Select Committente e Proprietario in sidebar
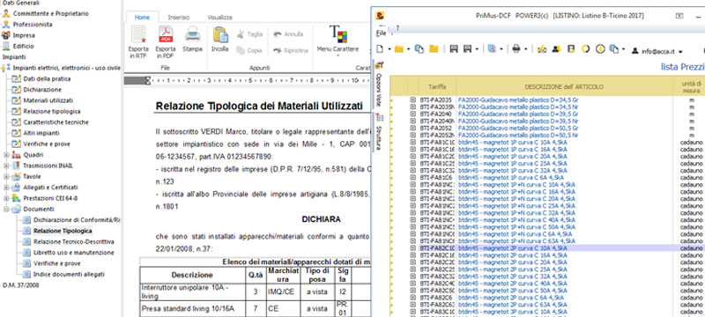Image resolution: width=705 pixels, height=317 pixels. pyautogui.click(x=50, y=13)
